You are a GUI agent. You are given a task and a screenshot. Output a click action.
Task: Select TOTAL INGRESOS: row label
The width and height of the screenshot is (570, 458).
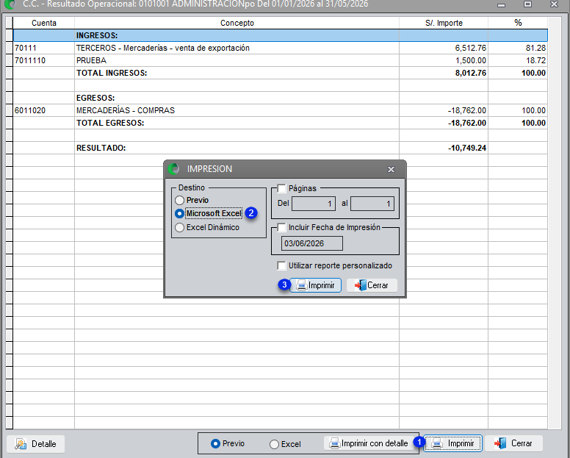click(112, 73)
